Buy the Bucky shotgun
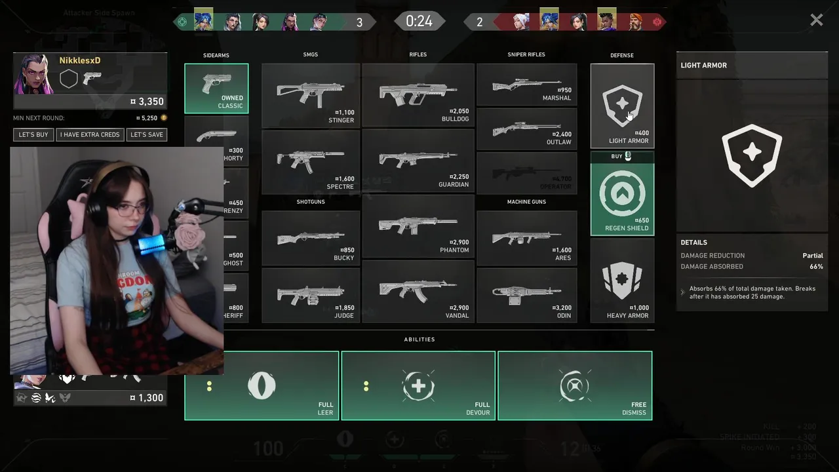This screenshot has width=839, height=472. click(311, 237)
